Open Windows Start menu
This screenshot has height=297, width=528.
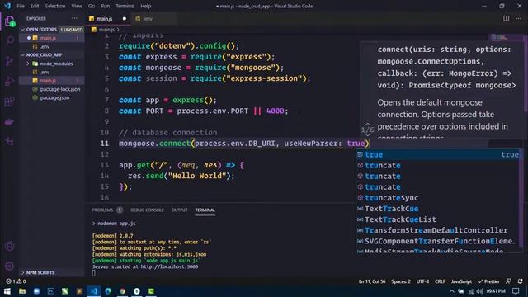pos(7,291)
